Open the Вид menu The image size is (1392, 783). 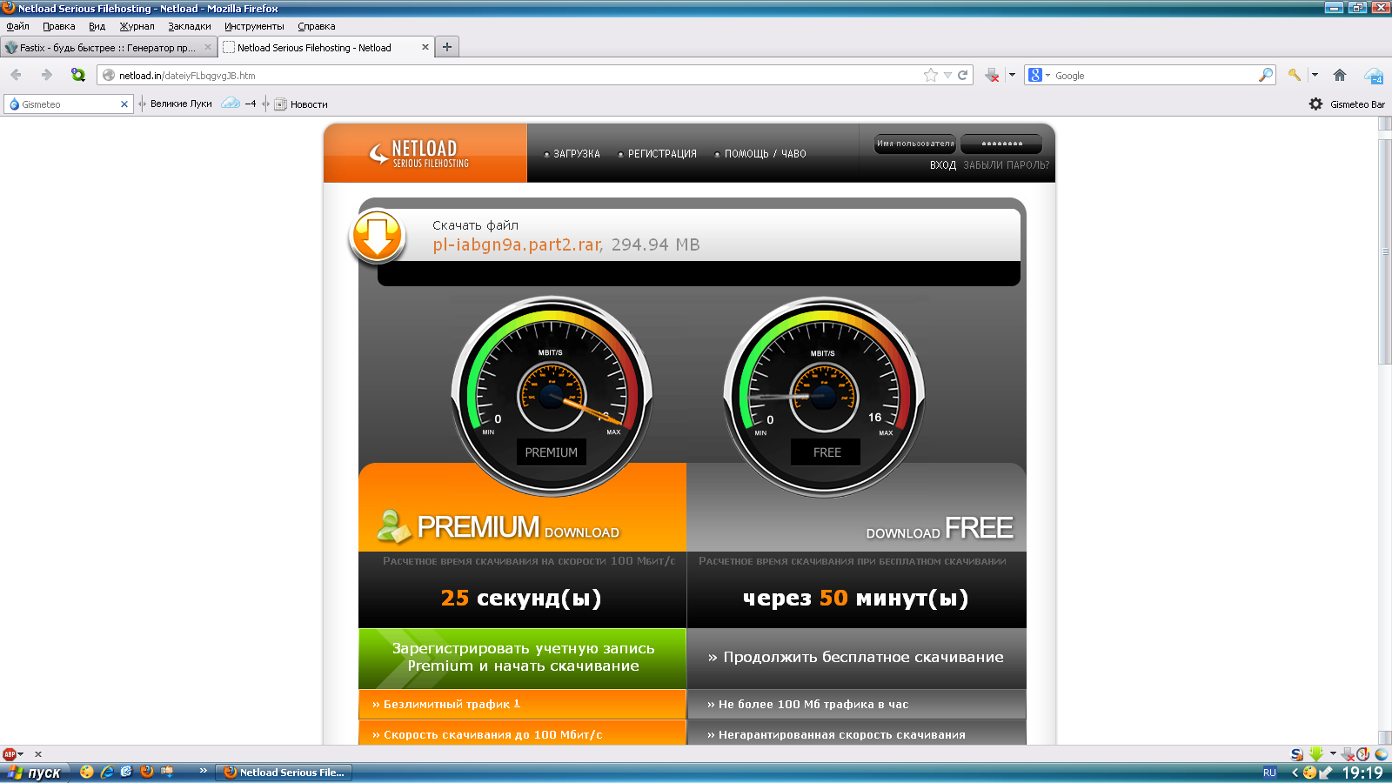pos(97,26)
